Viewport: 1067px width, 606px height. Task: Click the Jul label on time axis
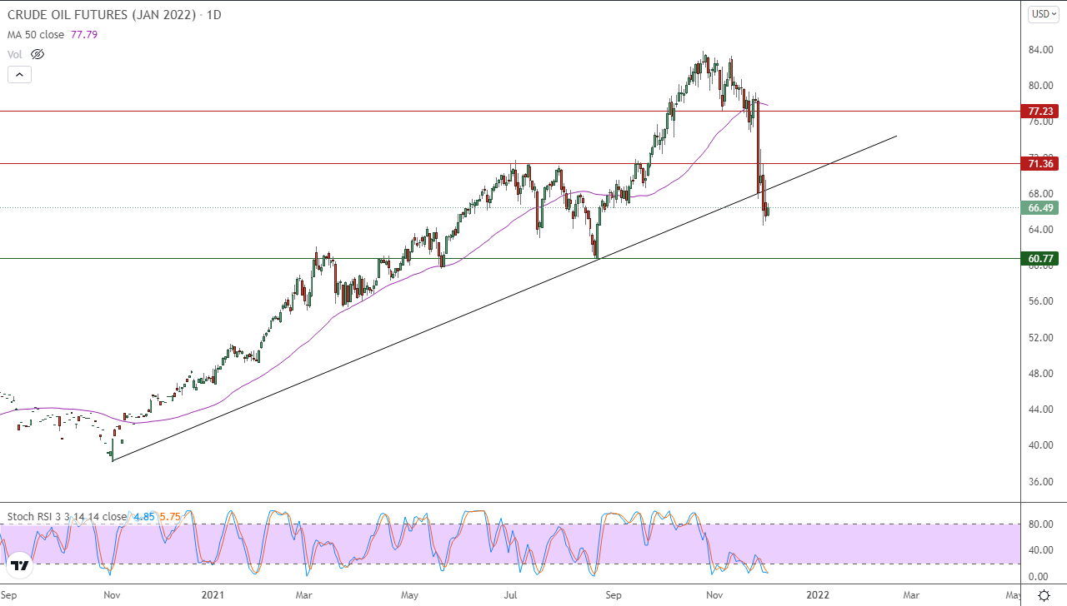click(x=510, y=595)
